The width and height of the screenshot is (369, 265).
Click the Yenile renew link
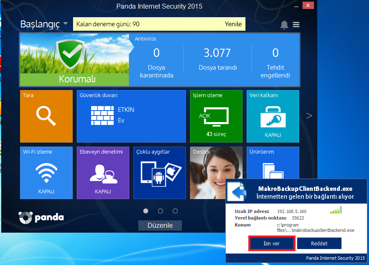click(233, 24)
